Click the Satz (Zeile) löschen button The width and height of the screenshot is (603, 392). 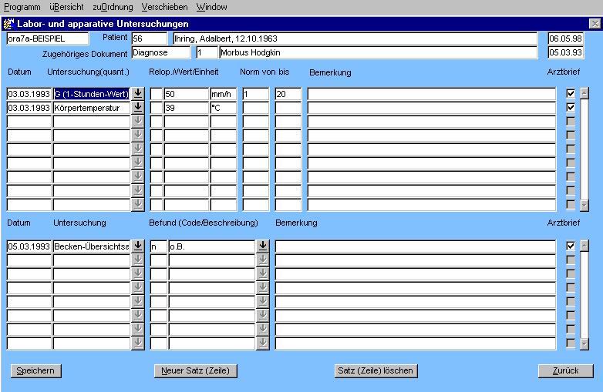376,371
